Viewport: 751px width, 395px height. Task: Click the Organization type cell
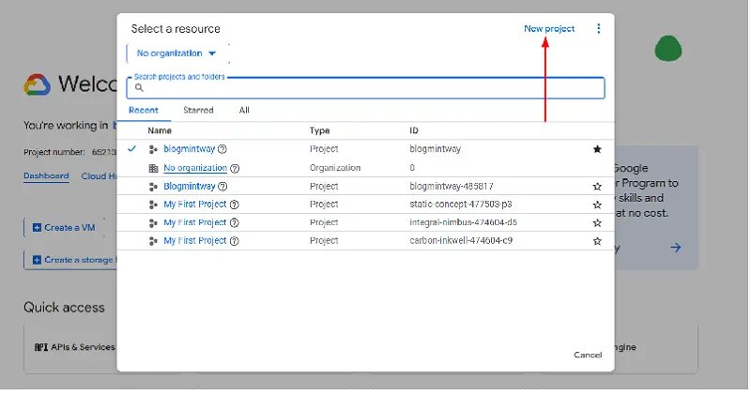tap(335, 169)
